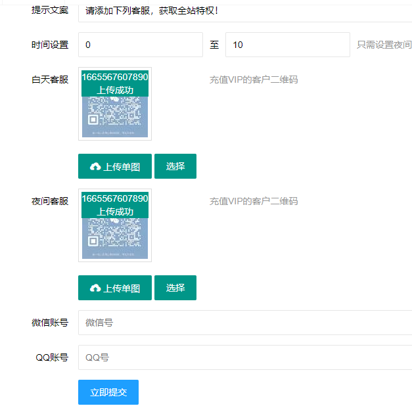412x408 pixels.
Task: Click the 微信账号 label
Action: click(50, 323)
